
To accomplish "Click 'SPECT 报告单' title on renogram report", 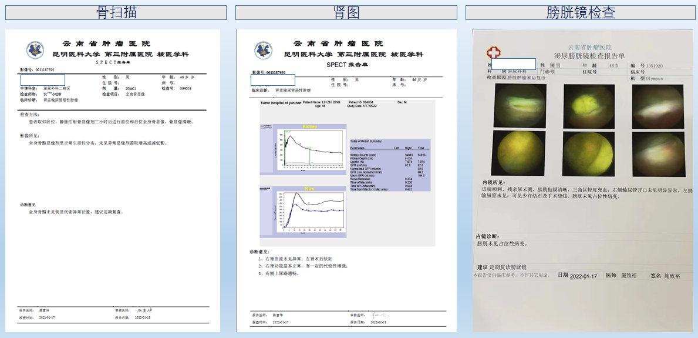I will (x=346, y=65).
